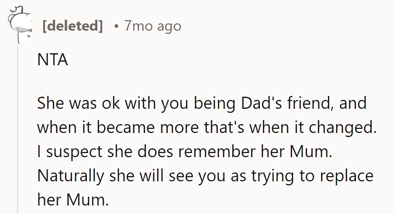The width and height of the screenshot is (395, 214).
Task: Click the dot separator before the timestamp
Action: tap(116, 27)
